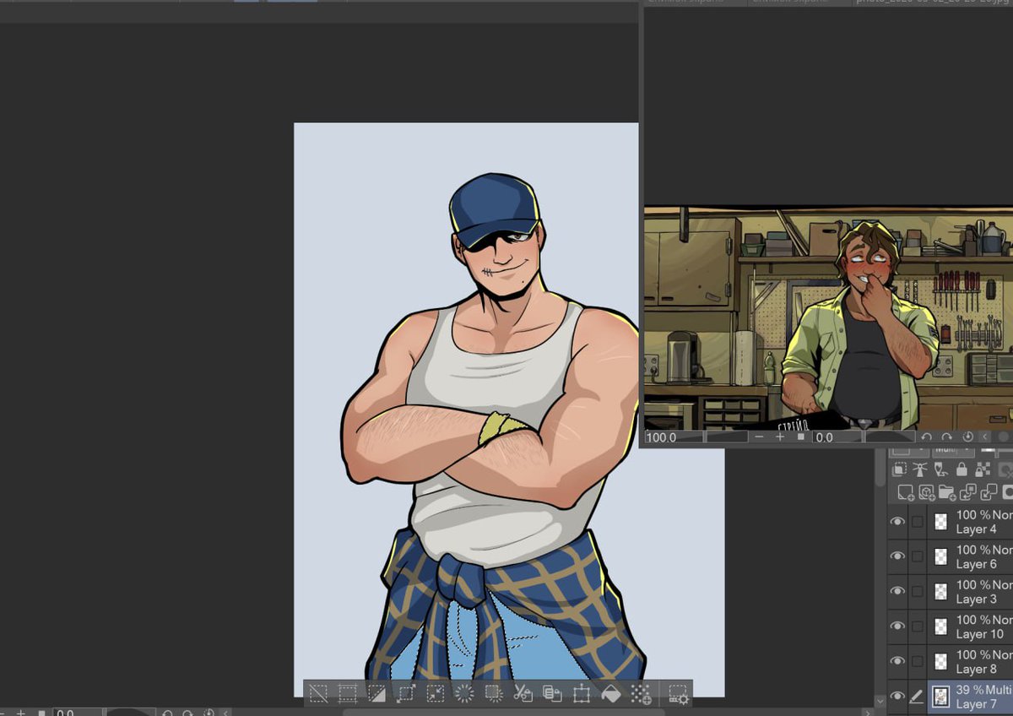Tick the checkbox beside Layer 8

coord(918,661)
